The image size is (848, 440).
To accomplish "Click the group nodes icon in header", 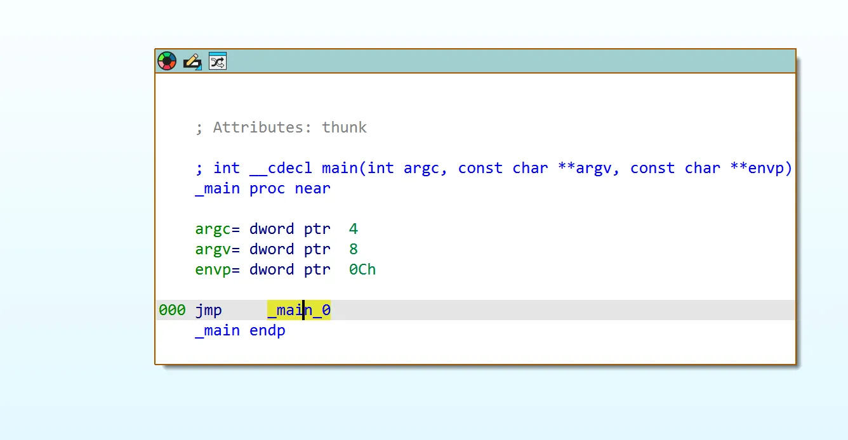I will click(x=218, y=61).
